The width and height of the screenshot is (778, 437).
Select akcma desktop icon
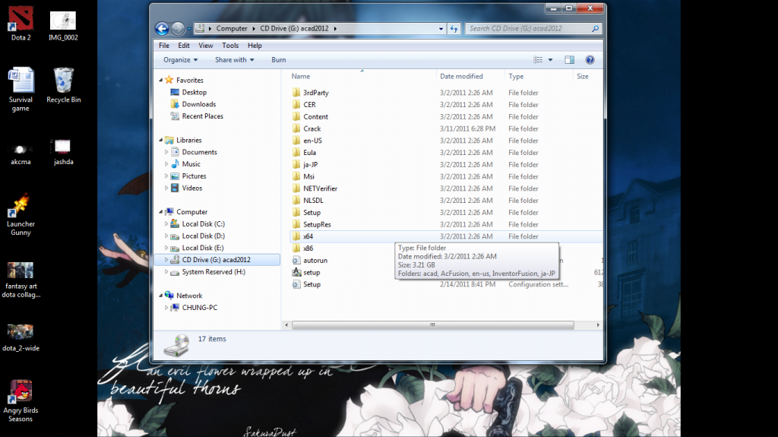[x=21, y=154]
